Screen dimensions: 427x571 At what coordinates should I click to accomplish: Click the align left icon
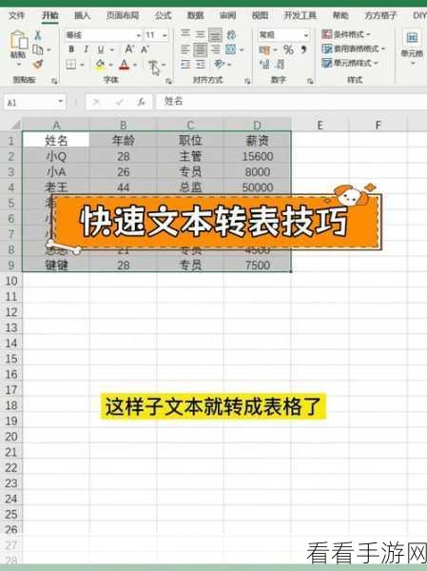pos(185,49)
